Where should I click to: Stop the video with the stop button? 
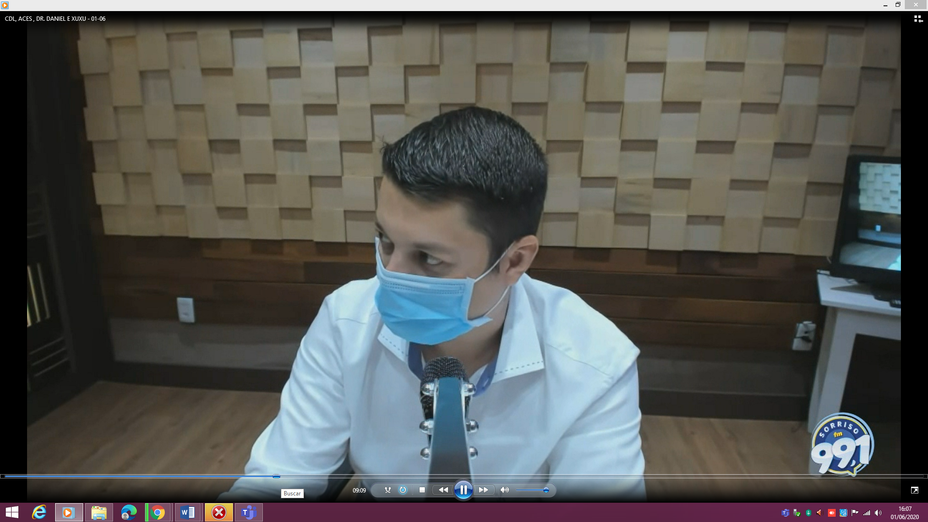[x=422, y=490]
